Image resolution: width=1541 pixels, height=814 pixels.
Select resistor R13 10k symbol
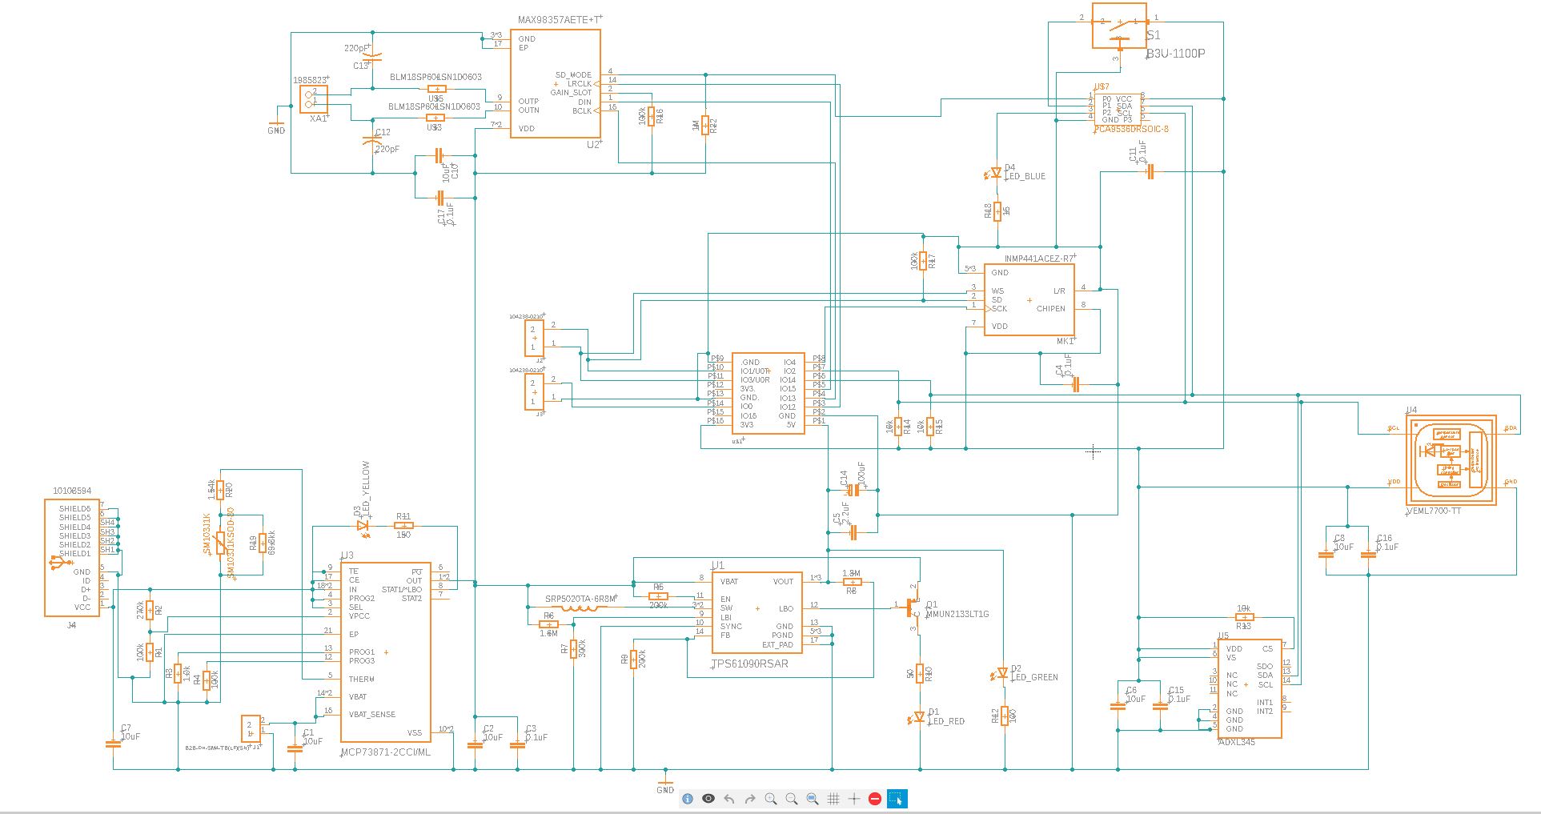coord(1244,617)
